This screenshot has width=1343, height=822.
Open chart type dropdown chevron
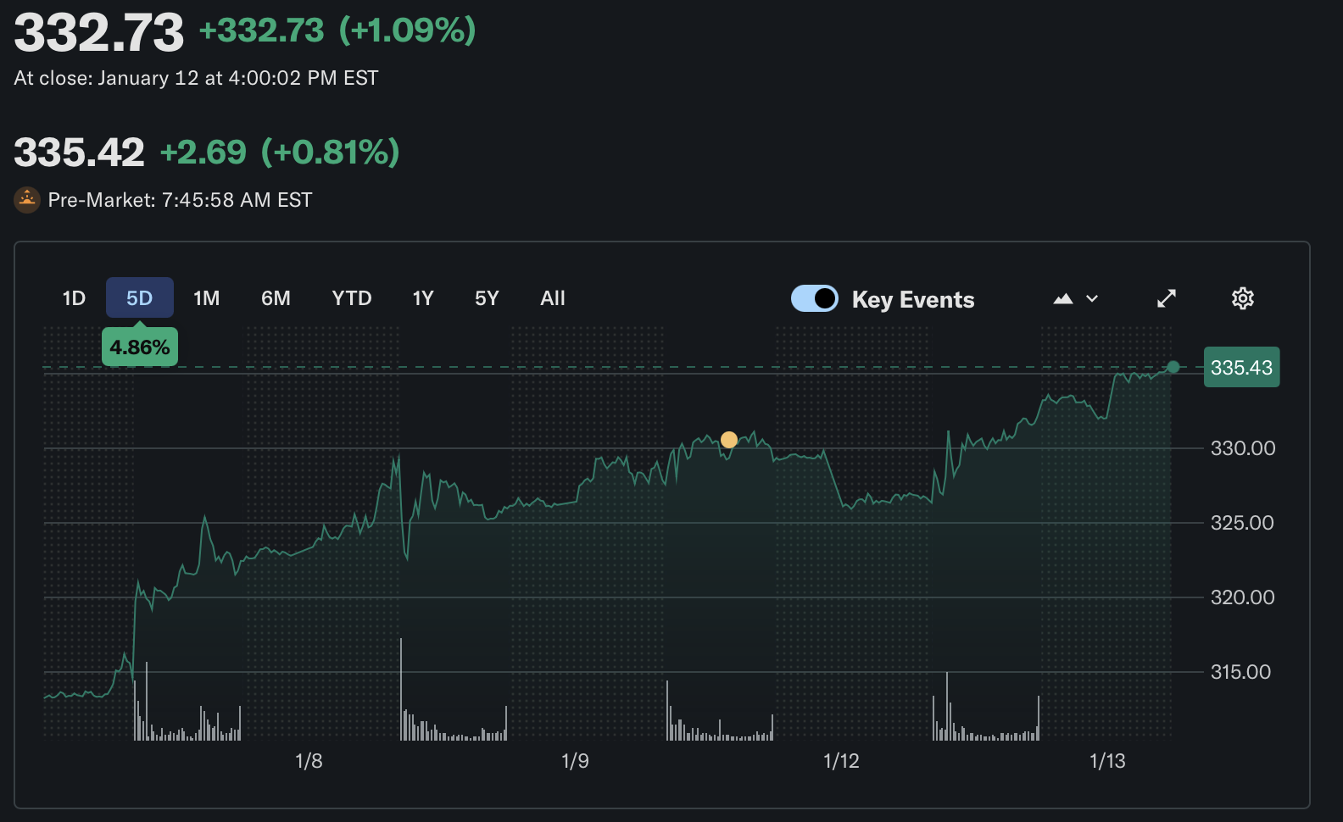(1092, 298)
